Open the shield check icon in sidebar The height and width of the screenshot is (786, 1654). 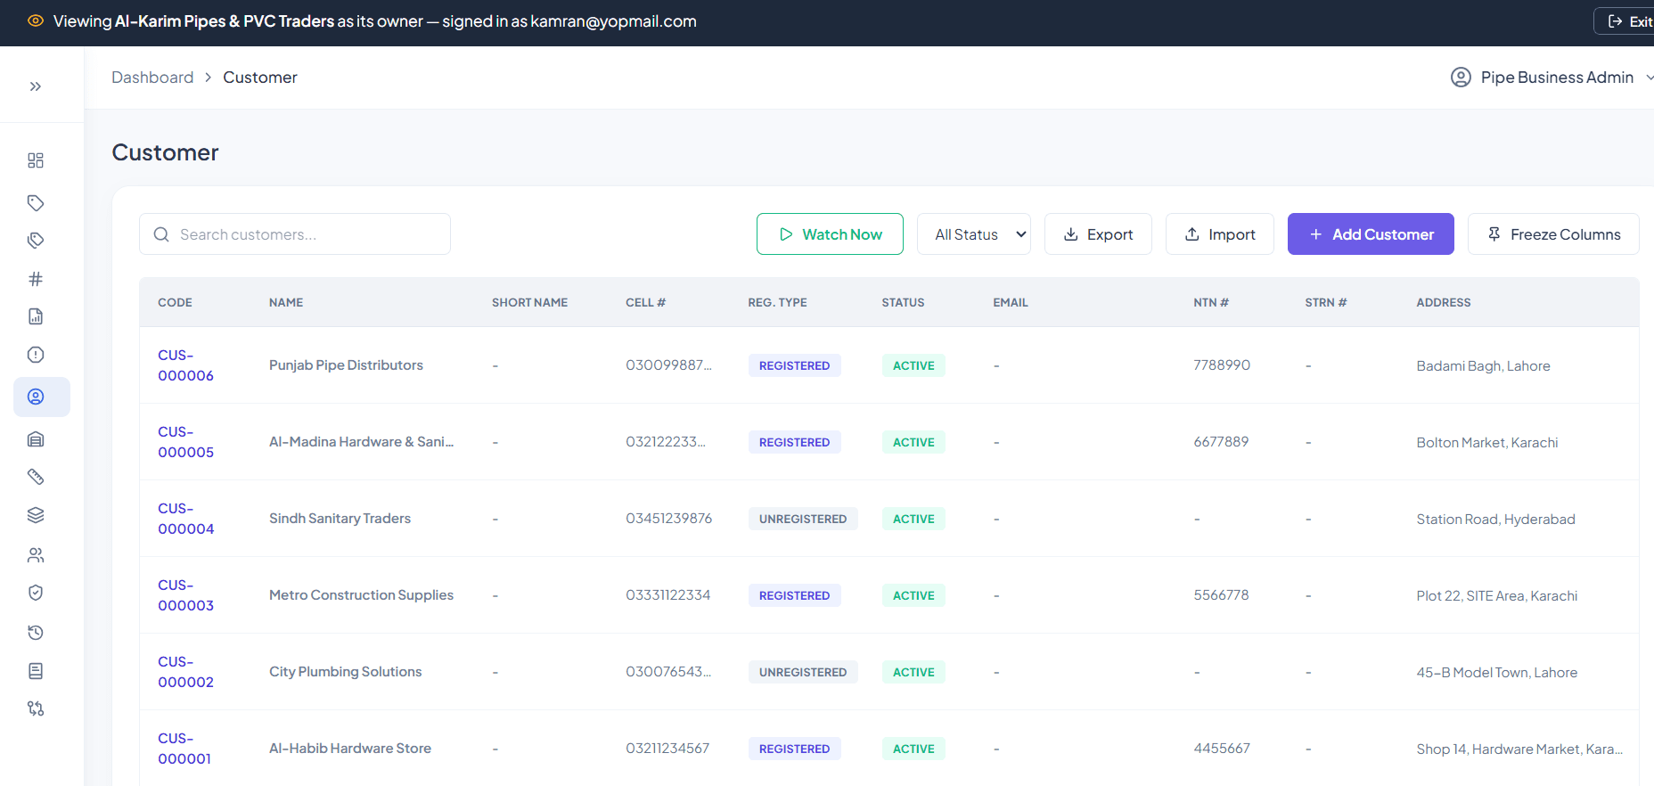click(x=36, y=593)
